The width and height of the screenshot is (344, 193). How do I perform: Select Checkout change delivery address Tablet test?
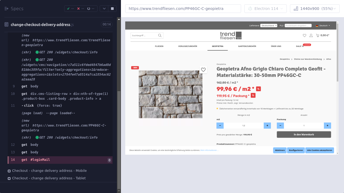[x=49, y=178]
